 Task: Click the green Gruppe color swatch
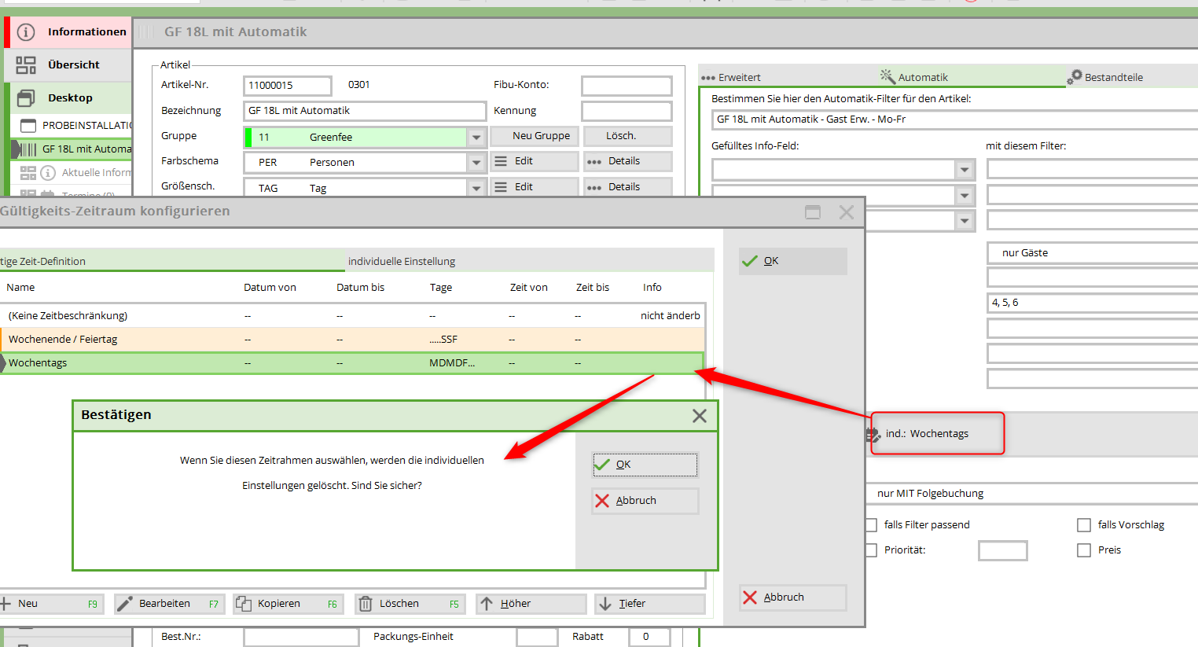(x=248, y=138)
